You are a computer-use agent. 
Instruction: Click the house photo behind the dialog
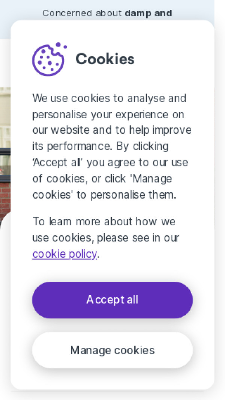(5, 124)
